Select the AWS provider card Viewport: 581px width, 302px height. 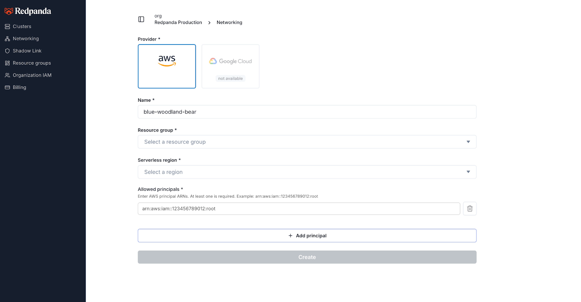coord(167,66)
